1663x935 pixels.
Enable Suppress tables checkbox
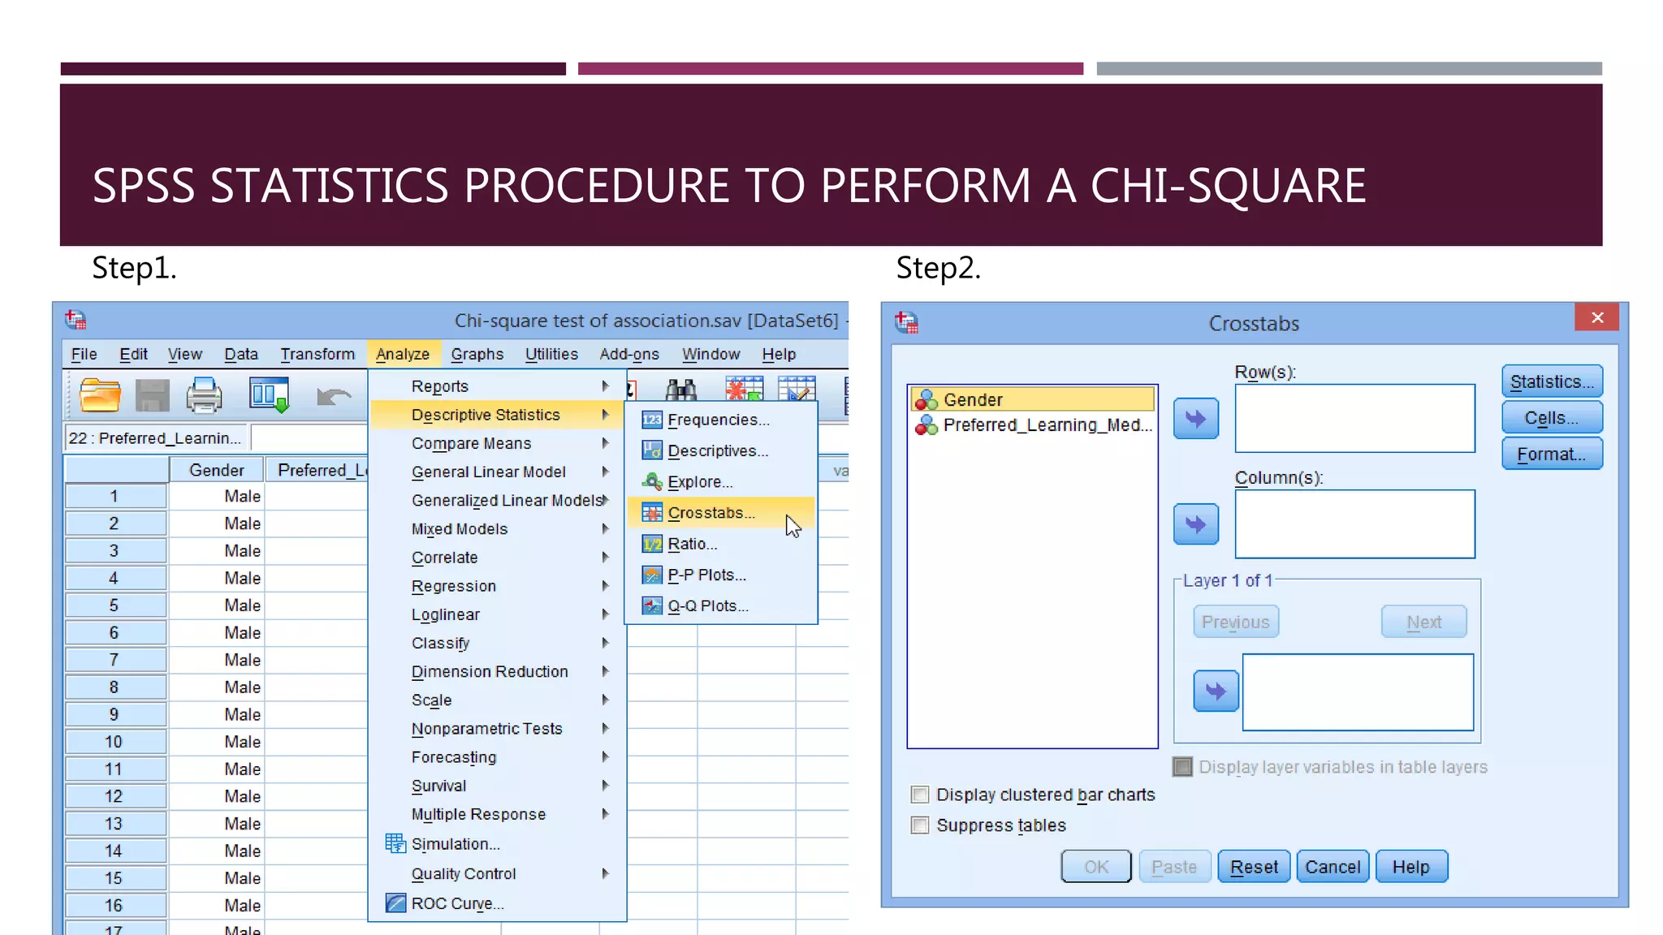[x=920, y=825]
